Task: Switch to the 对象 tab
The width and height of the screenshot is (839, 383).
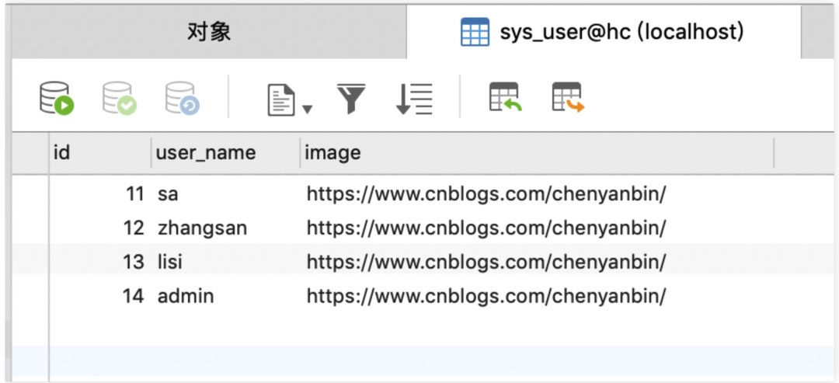Action: click(209, 33)
